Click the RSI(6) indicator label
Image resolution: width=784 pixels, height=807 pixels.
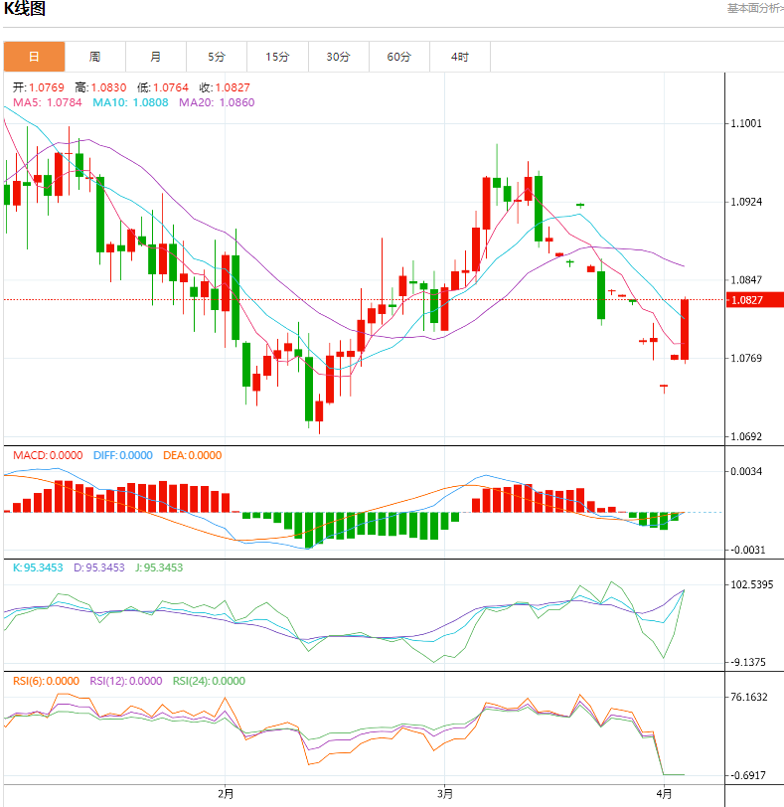pyautogui.click(x=47, y=681)
